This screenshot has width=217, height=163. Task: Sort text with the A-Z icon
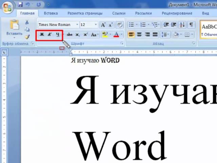coord(182,25)
